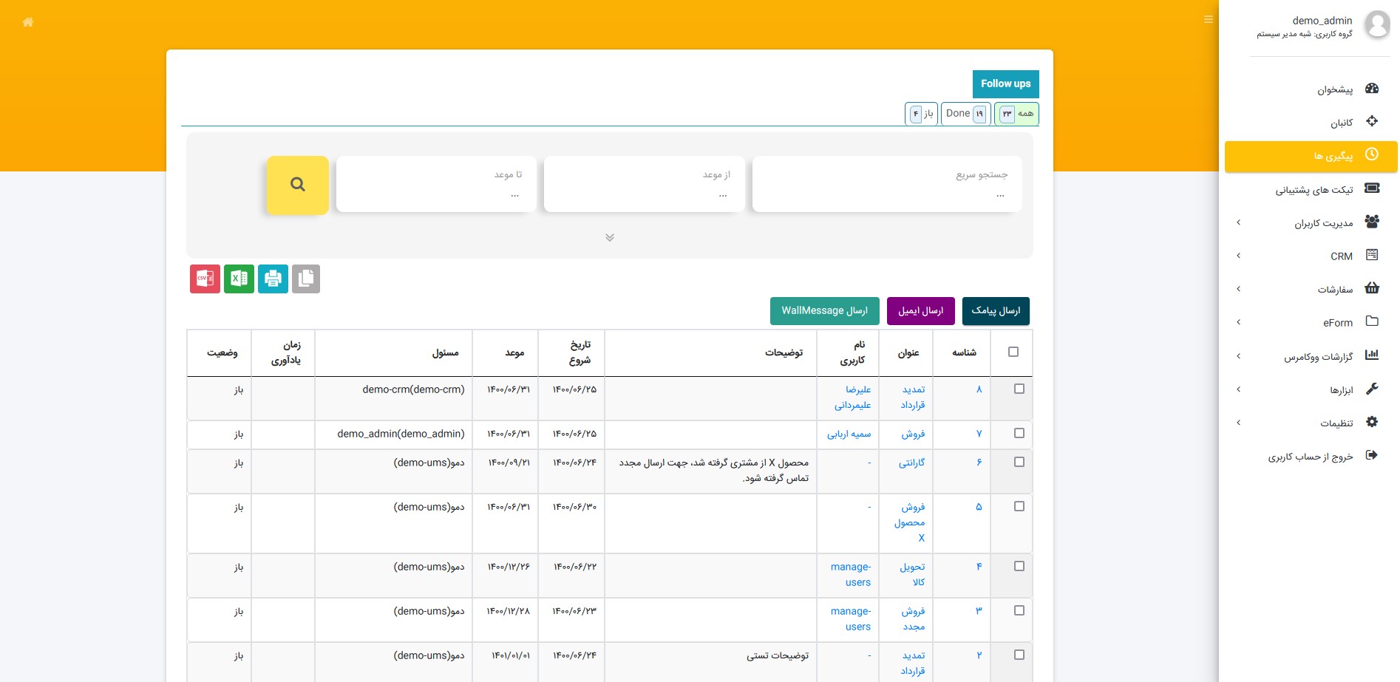The height and width of the screenshot is (682, 1400).
Task: Open تیکت های پشتیبانی in sidebar
Action: tap(1314, 190)
